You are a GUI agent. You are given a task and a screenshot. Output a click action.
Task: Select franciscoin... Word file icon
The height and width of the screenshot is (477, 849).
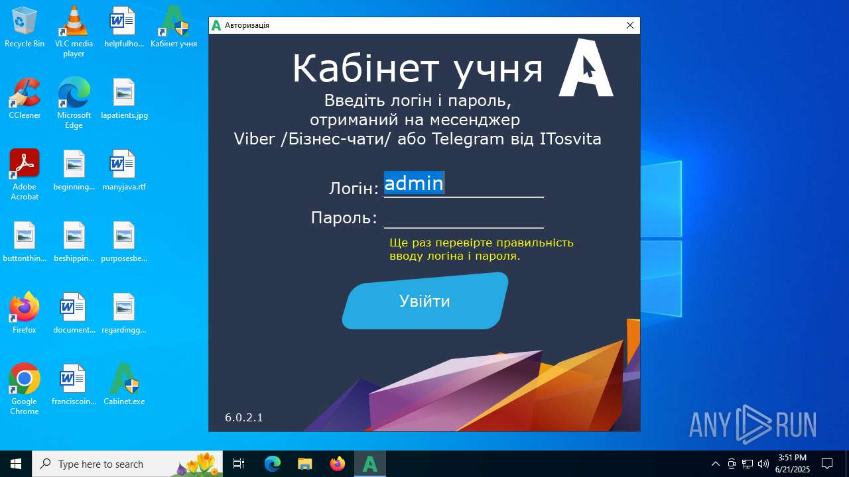(x=74, y=385)
